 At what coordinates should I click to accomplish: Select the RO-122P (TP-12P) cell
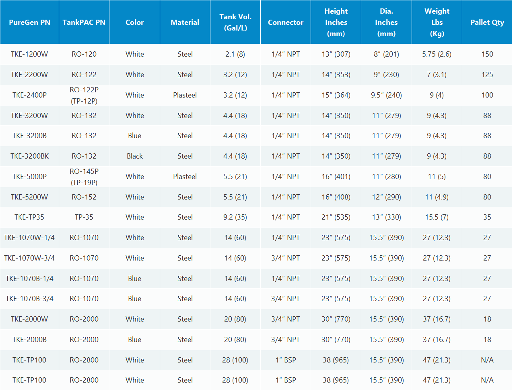[84, 95]
